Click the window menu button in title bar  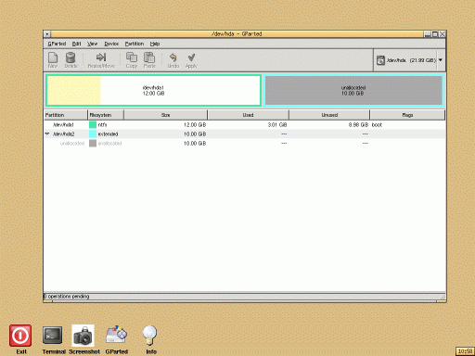(47, 34)
